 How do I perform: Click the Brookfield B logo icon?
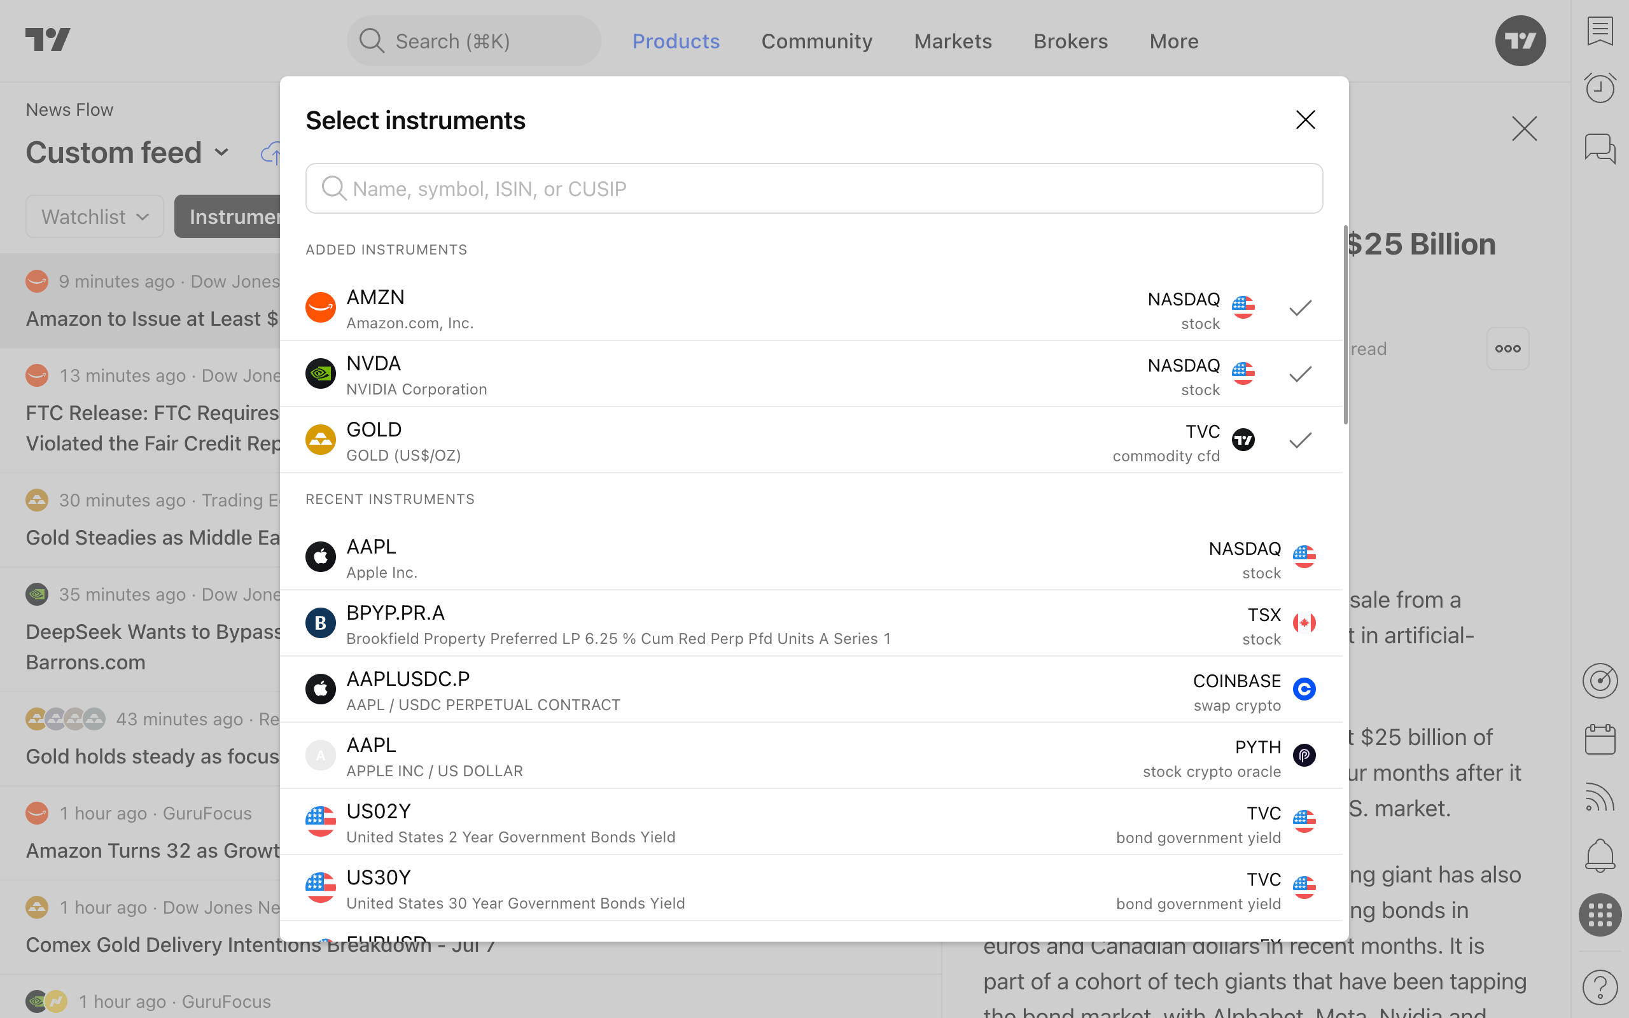tap(321, 623)
